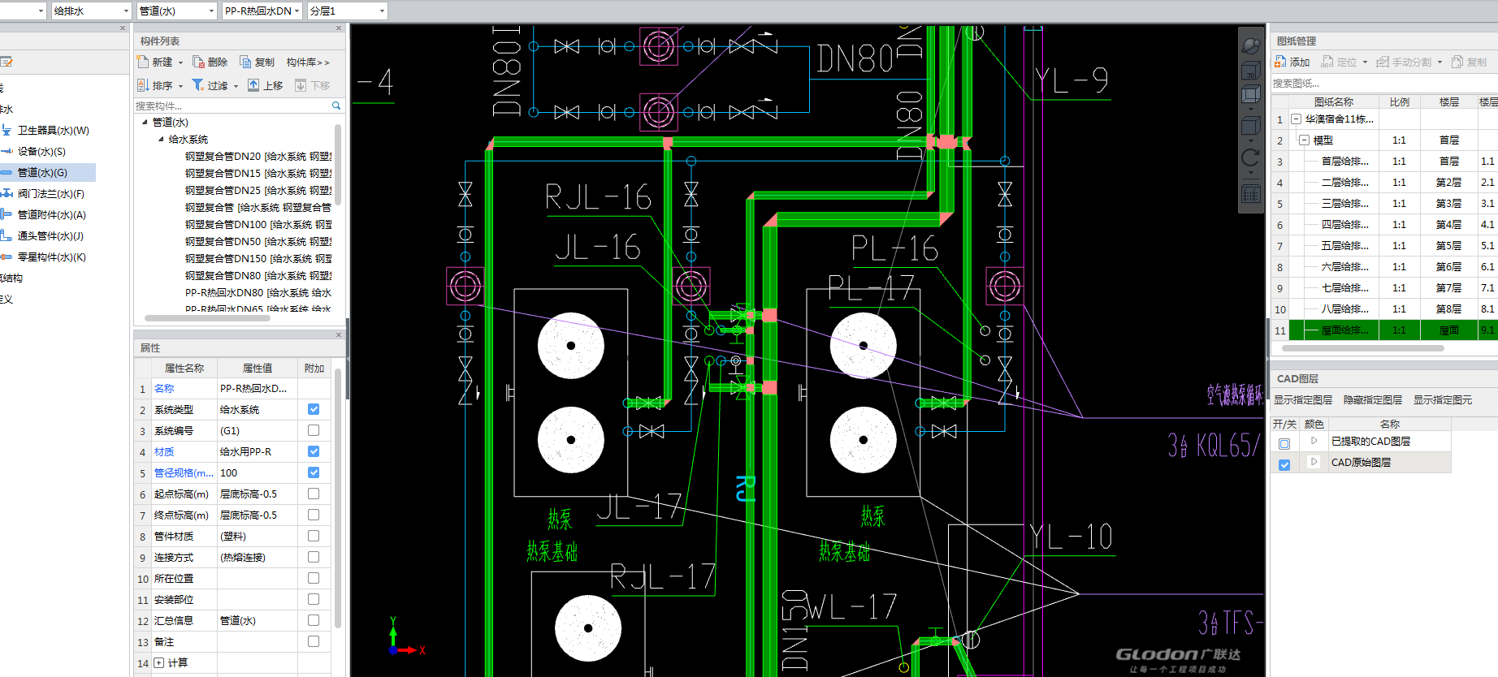Toggle the 终点标高 additional checkbox
Image resolution: width=1498 pixels, height=677 pixels.
click(314, 515)
